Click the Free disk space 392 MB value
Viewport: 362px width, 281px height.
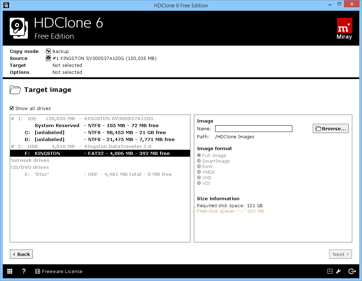pyautogui.click(x=255, y=211)
